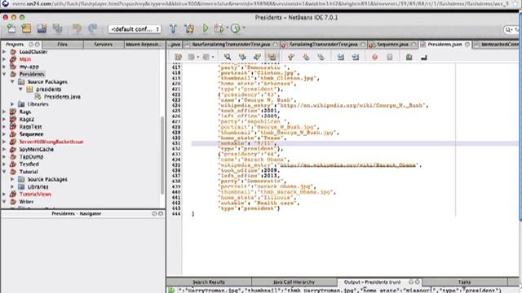Click the Debug Project icon
Viewport: 522px width, 293px height.
(219, 28)
